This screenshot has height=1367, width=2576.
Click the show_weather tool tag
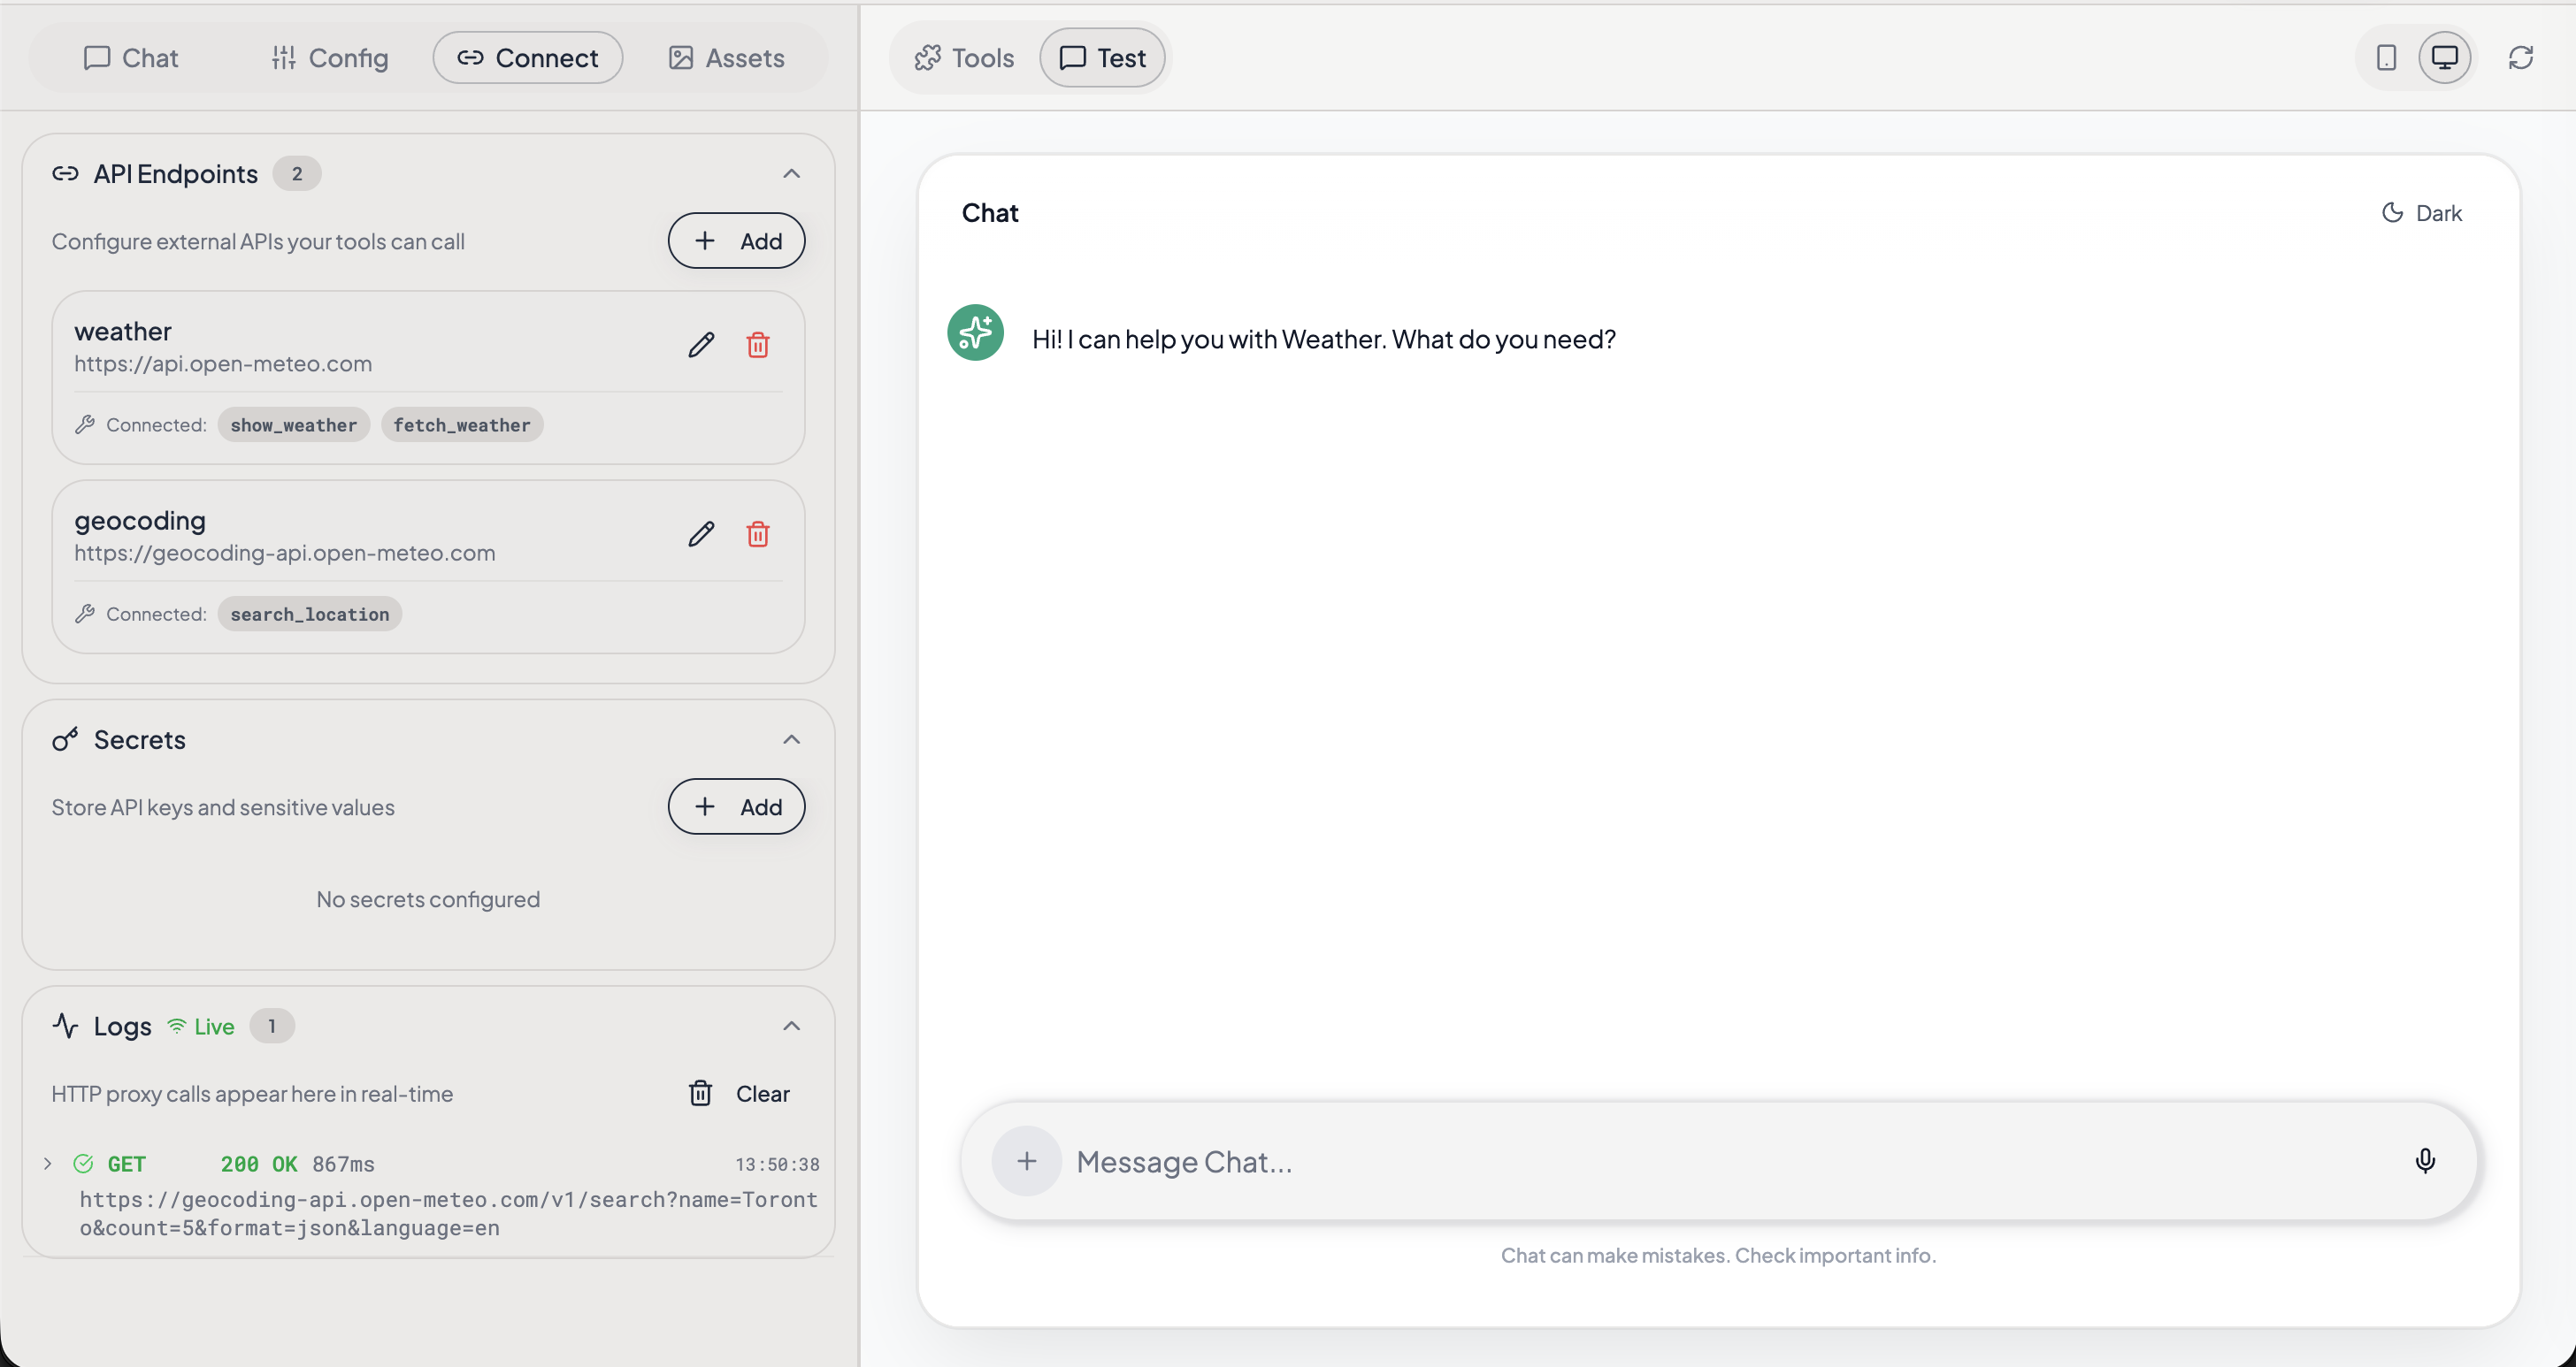tap(294, 424)
